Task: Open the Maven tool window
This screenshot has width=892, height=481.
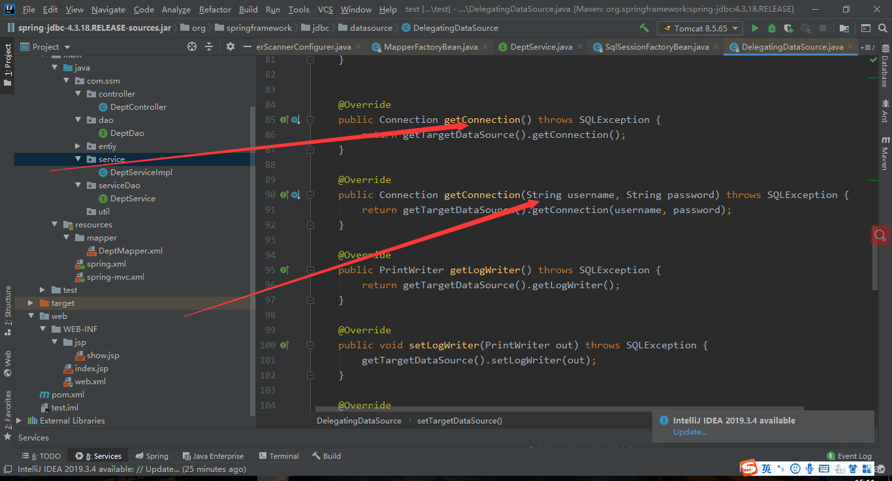Action: 885,153
